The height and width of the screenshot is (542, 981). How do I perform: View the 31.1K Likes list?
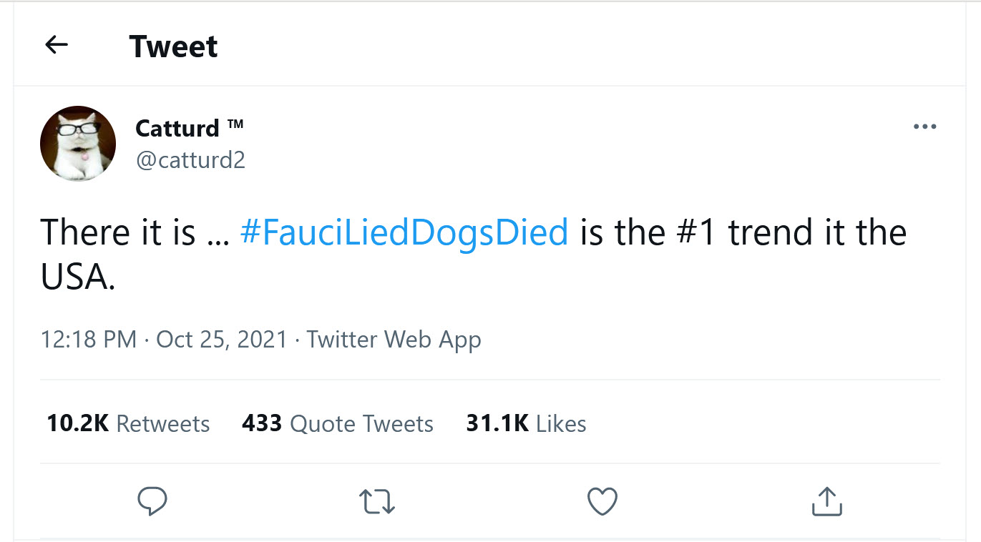(526, 423)
